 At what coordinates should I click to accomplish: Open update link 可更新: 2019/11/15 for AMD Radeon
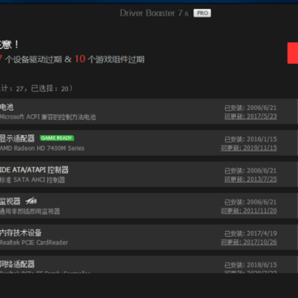click(x=249, y=147)
